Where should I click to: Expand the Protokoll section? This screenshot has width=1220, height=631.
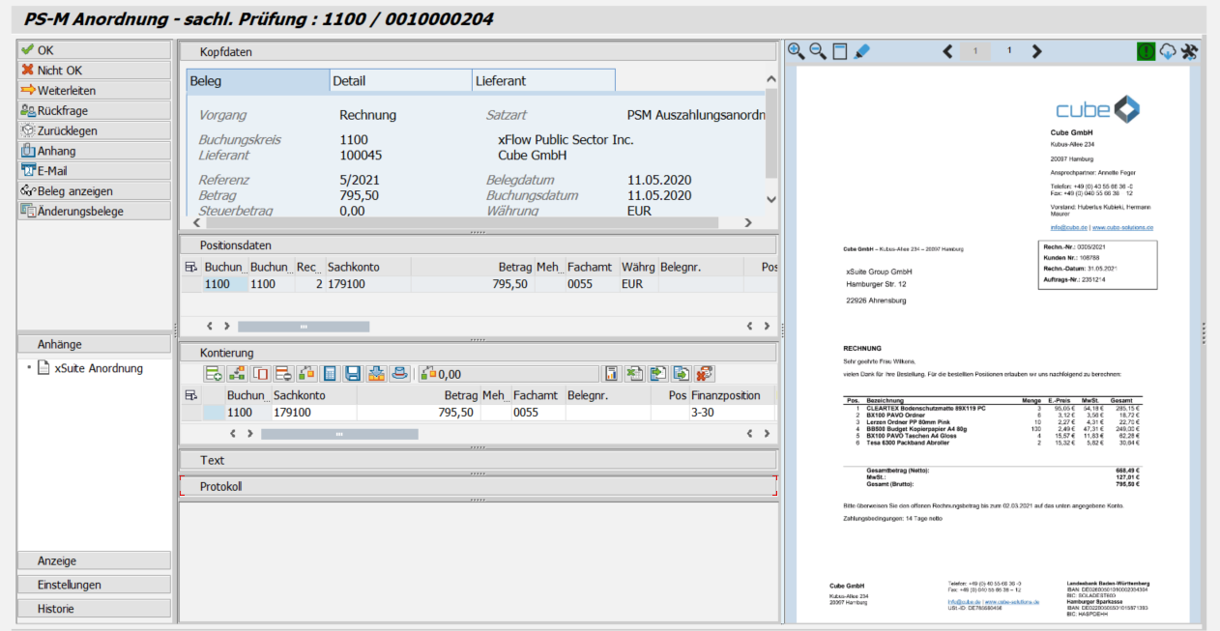(220, 486)
